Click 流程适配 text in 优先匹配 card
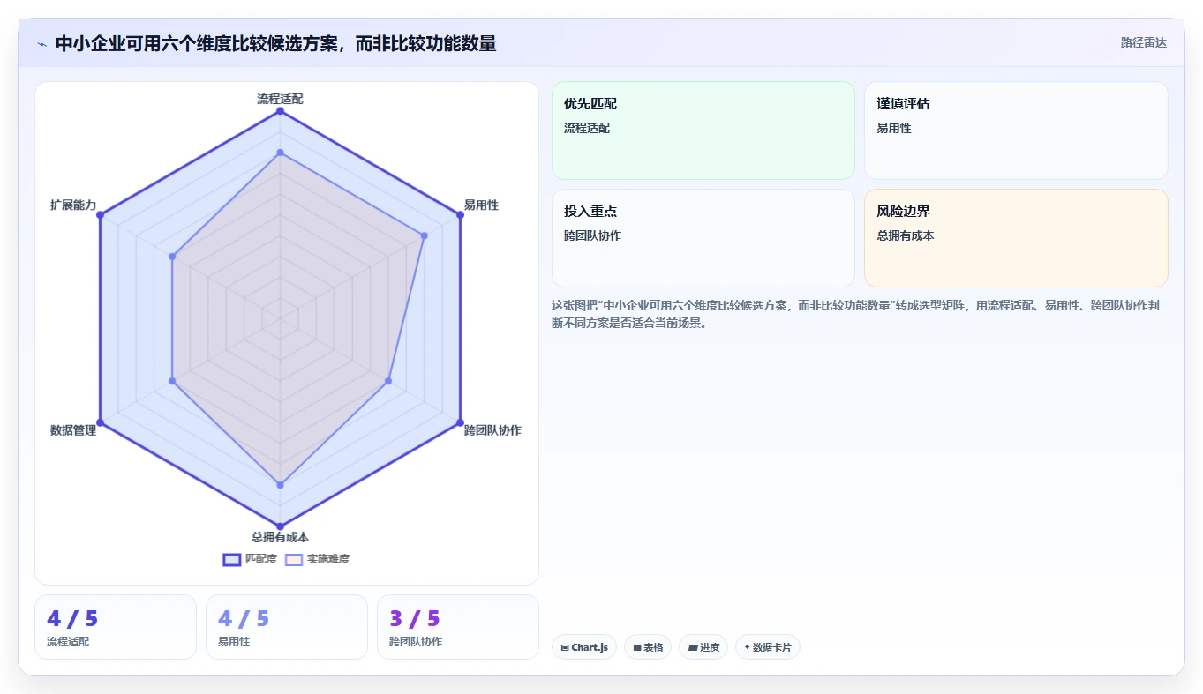1203x694 pixels. pos(587,128)
